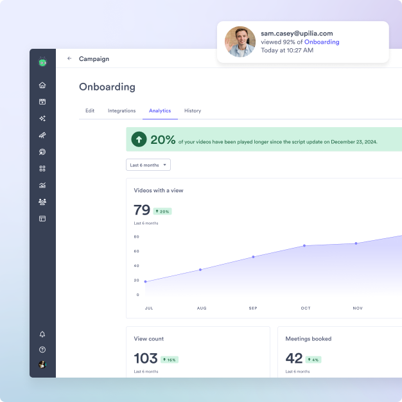The image size is (402, 402).
Task: Click the layout template icon in sidebar
Action: pos(42,218)
